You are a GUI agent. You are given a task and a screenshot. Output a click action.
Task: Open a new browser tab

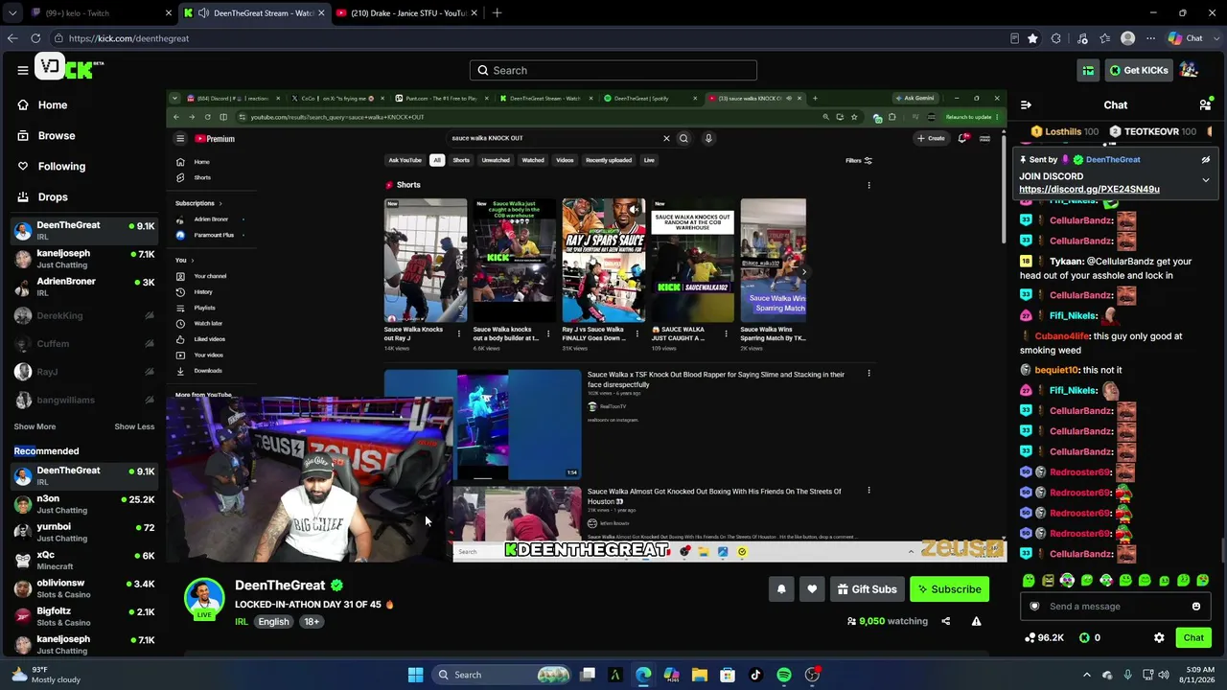pos(497,13)
